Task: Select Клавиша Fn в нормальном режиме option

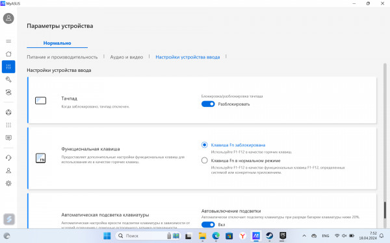Action: click(205, 161)
